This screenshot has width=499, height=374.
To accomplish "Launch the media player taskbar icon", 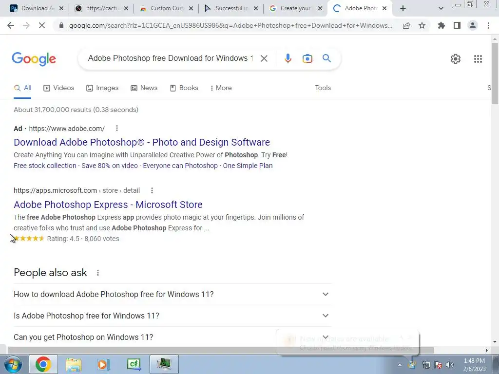I will tap(103, 364).
